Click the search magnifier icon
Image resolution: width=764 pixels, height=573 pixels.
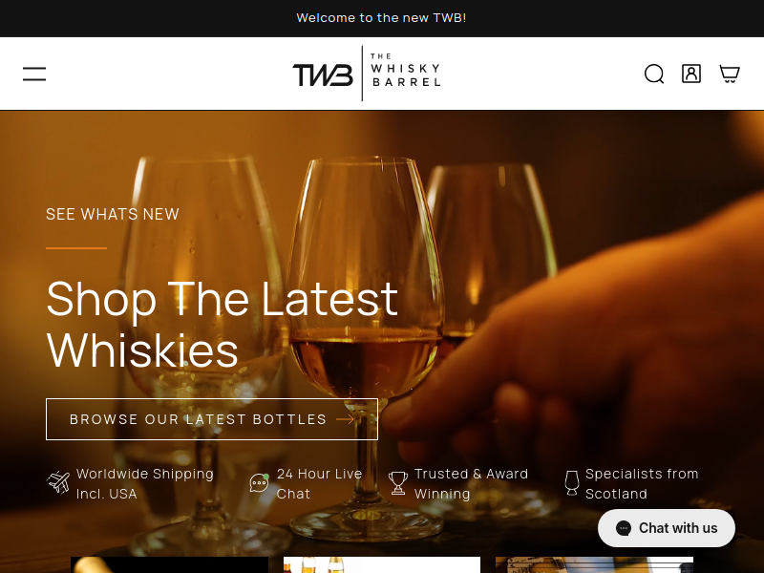654,74
